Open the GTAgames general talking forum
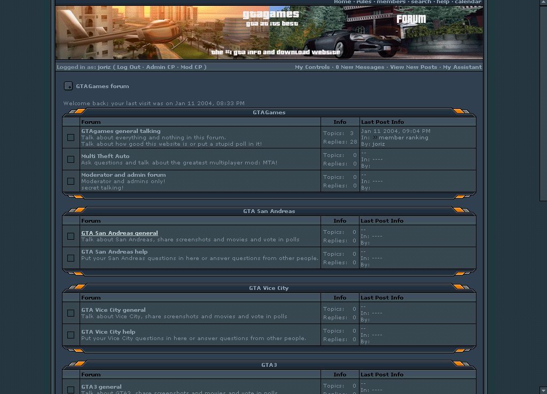This screenshot has height=394, width=547. tap(121, 131)
